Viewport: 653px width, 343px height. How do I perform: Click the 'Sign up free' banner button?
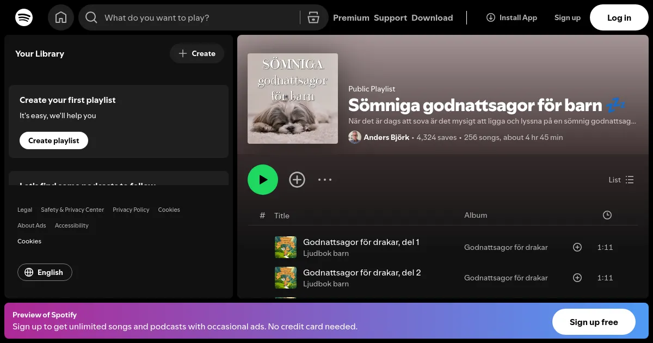(594, 322)
